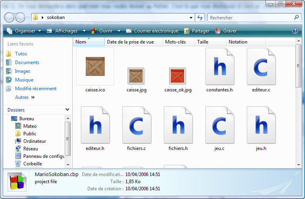
Task: Collapse the Dossiers folder pane
Action: tap(67, 110)
